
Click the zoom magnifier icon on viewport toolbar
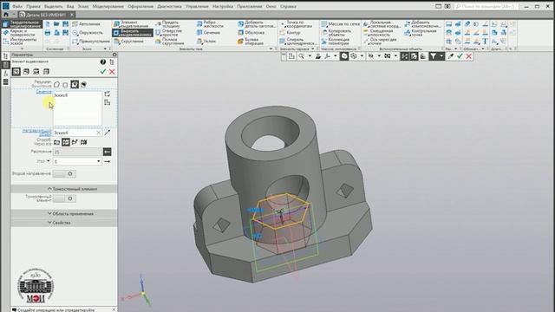coord(301,56)
